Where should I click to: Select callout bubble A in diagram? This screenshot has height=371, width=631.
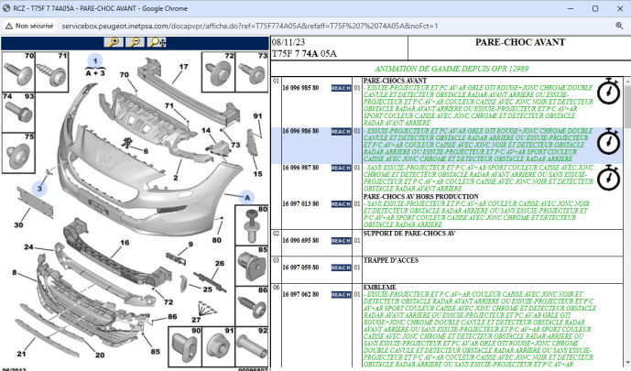click(247, 198)
